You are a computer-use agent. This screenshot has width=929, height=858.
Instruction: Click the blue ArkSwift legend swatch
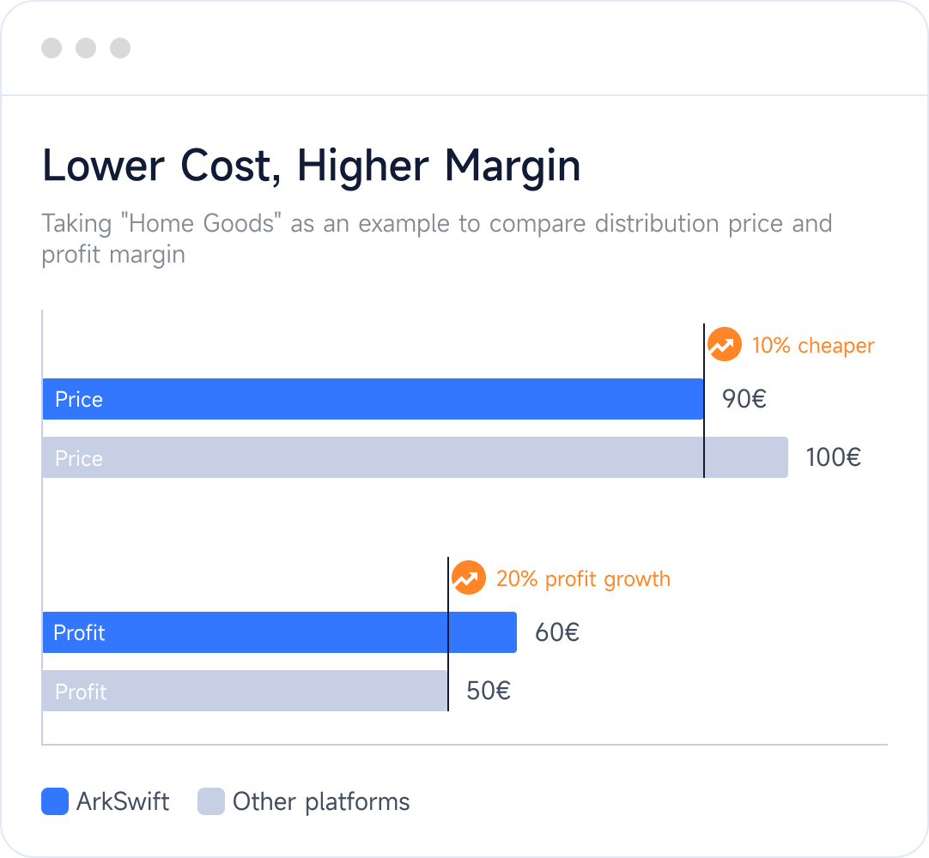pos(55,801)
